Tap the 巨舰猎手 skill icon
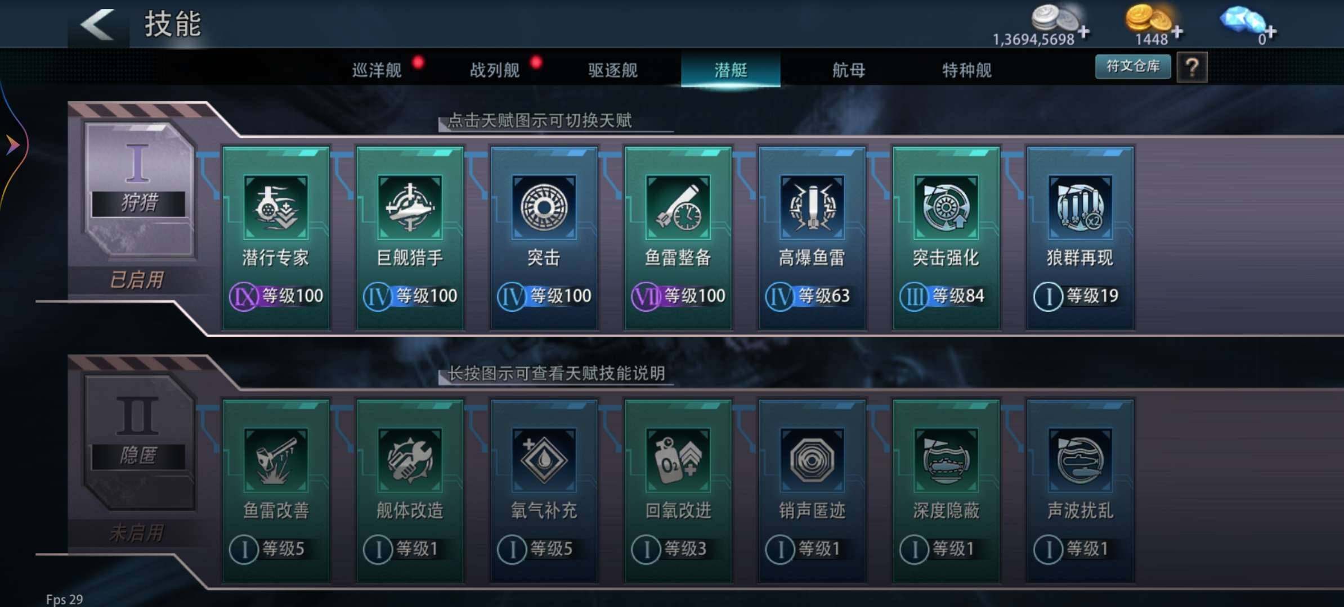This screenshot has height=607, width=1344. click(x=410, y=207)
